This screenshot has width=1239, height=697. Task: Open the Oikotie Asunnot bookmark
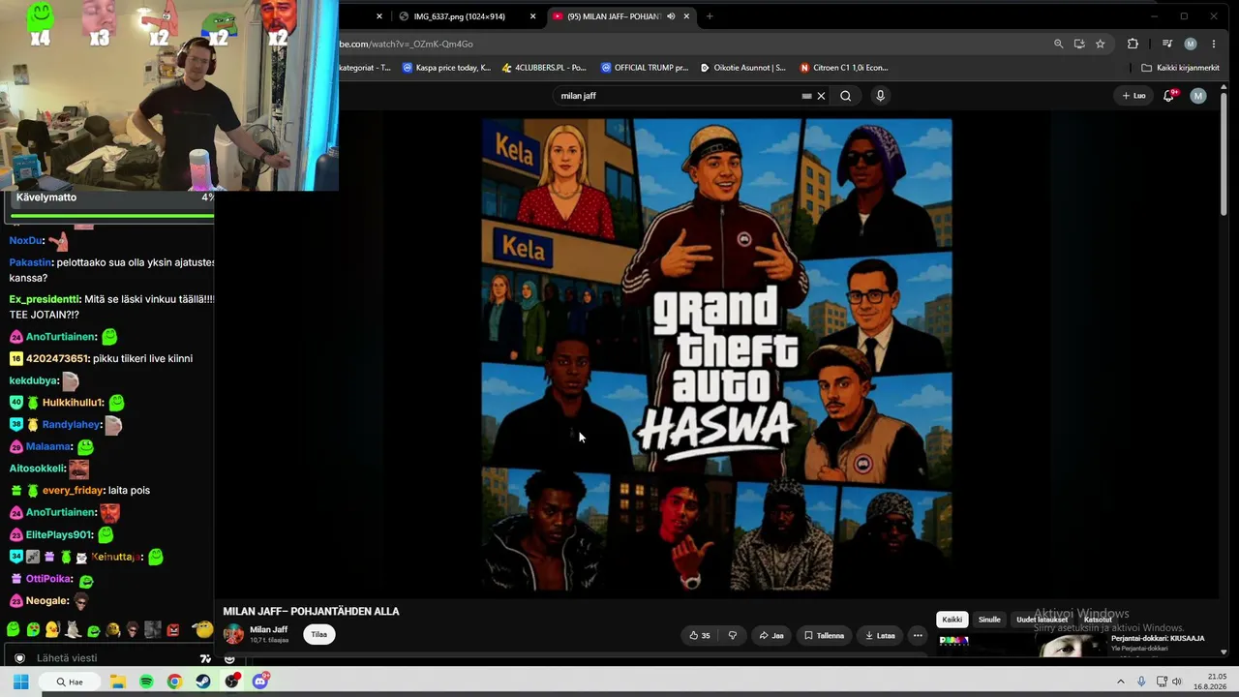[x=742, y=68]
